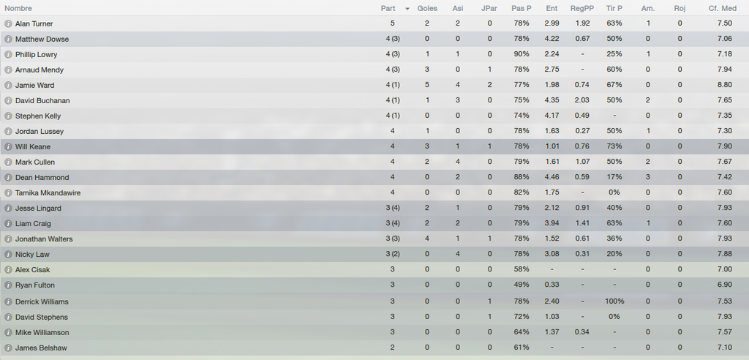Sort by the Cf. Med column header
Image resolution: width=749 pixels, height=360 pixels.
[722, 8]
